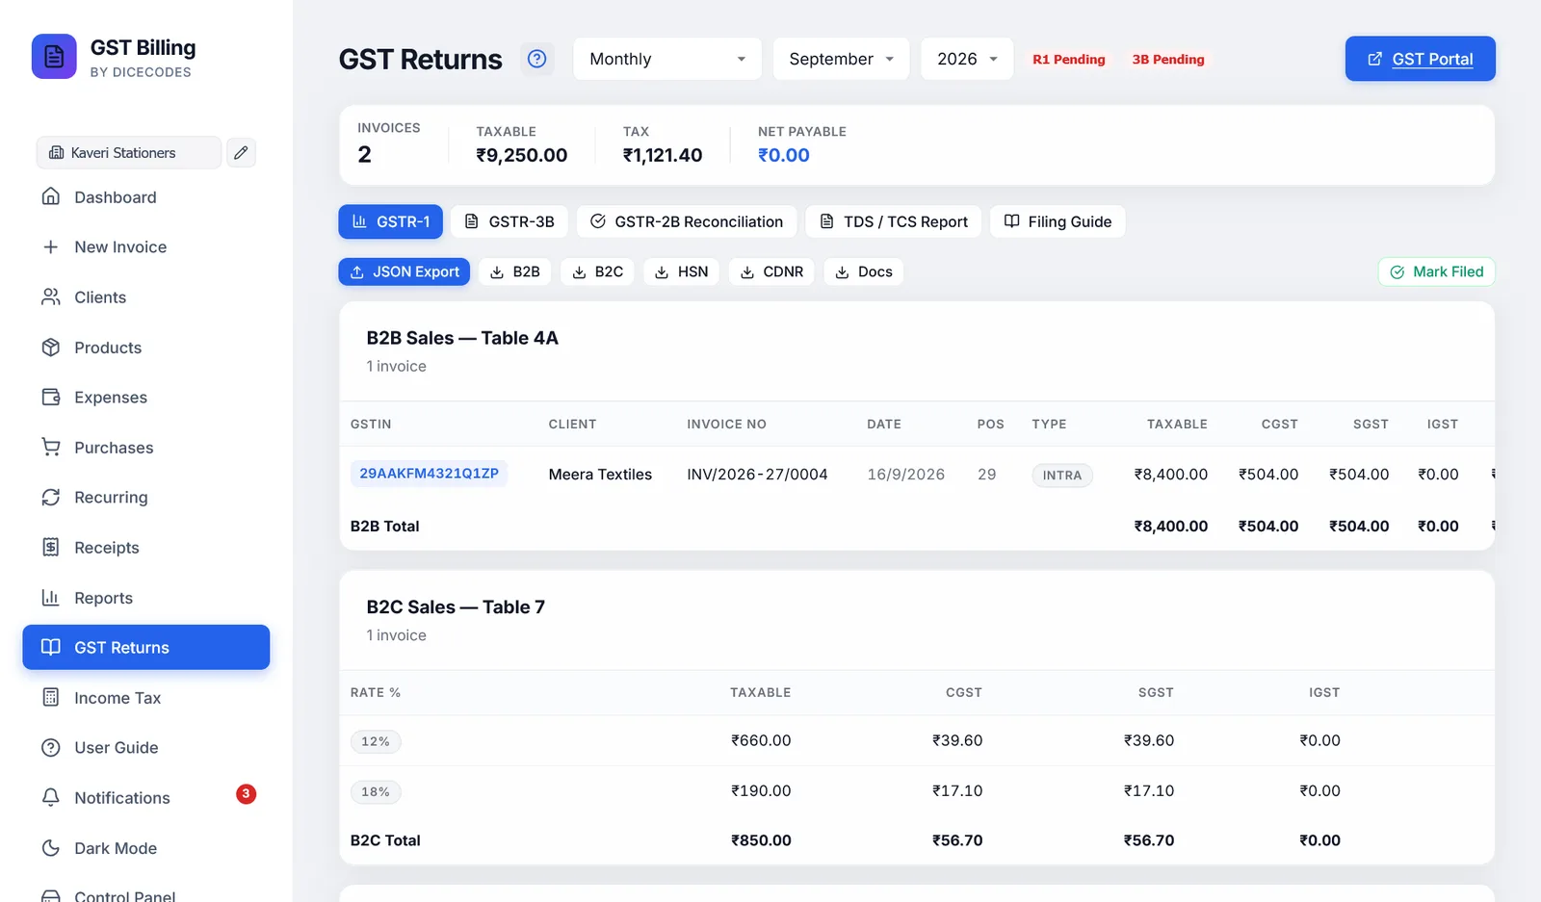
Task: Open the GST Portal link button
Action: (1420, 59)
